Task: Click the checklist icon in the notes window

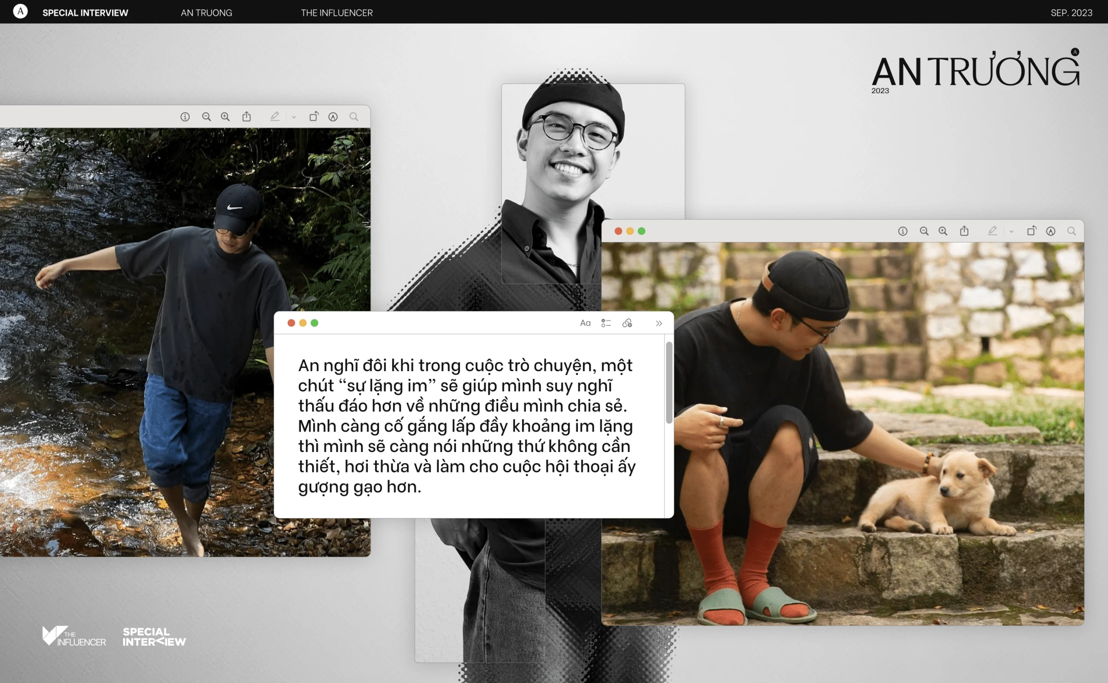Action: pos(606,323)
